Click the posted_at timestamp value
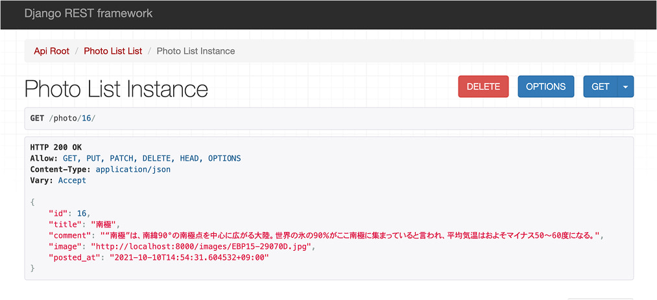This screenshot has height=300, width=657. pyautogui.click(x=188, y=257)
